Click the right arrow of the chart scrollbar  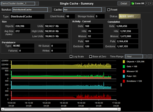[x=119, y=109]
